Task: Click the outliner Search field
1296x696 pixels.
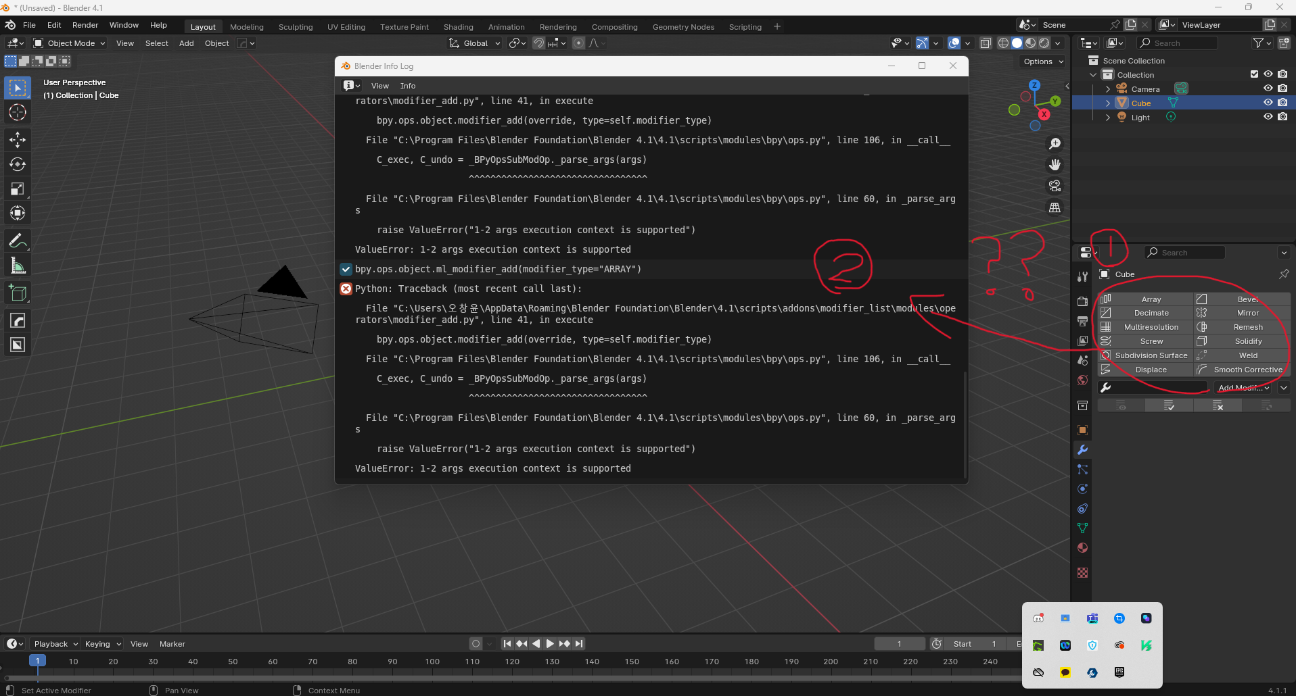Action: coord(1177,43)
